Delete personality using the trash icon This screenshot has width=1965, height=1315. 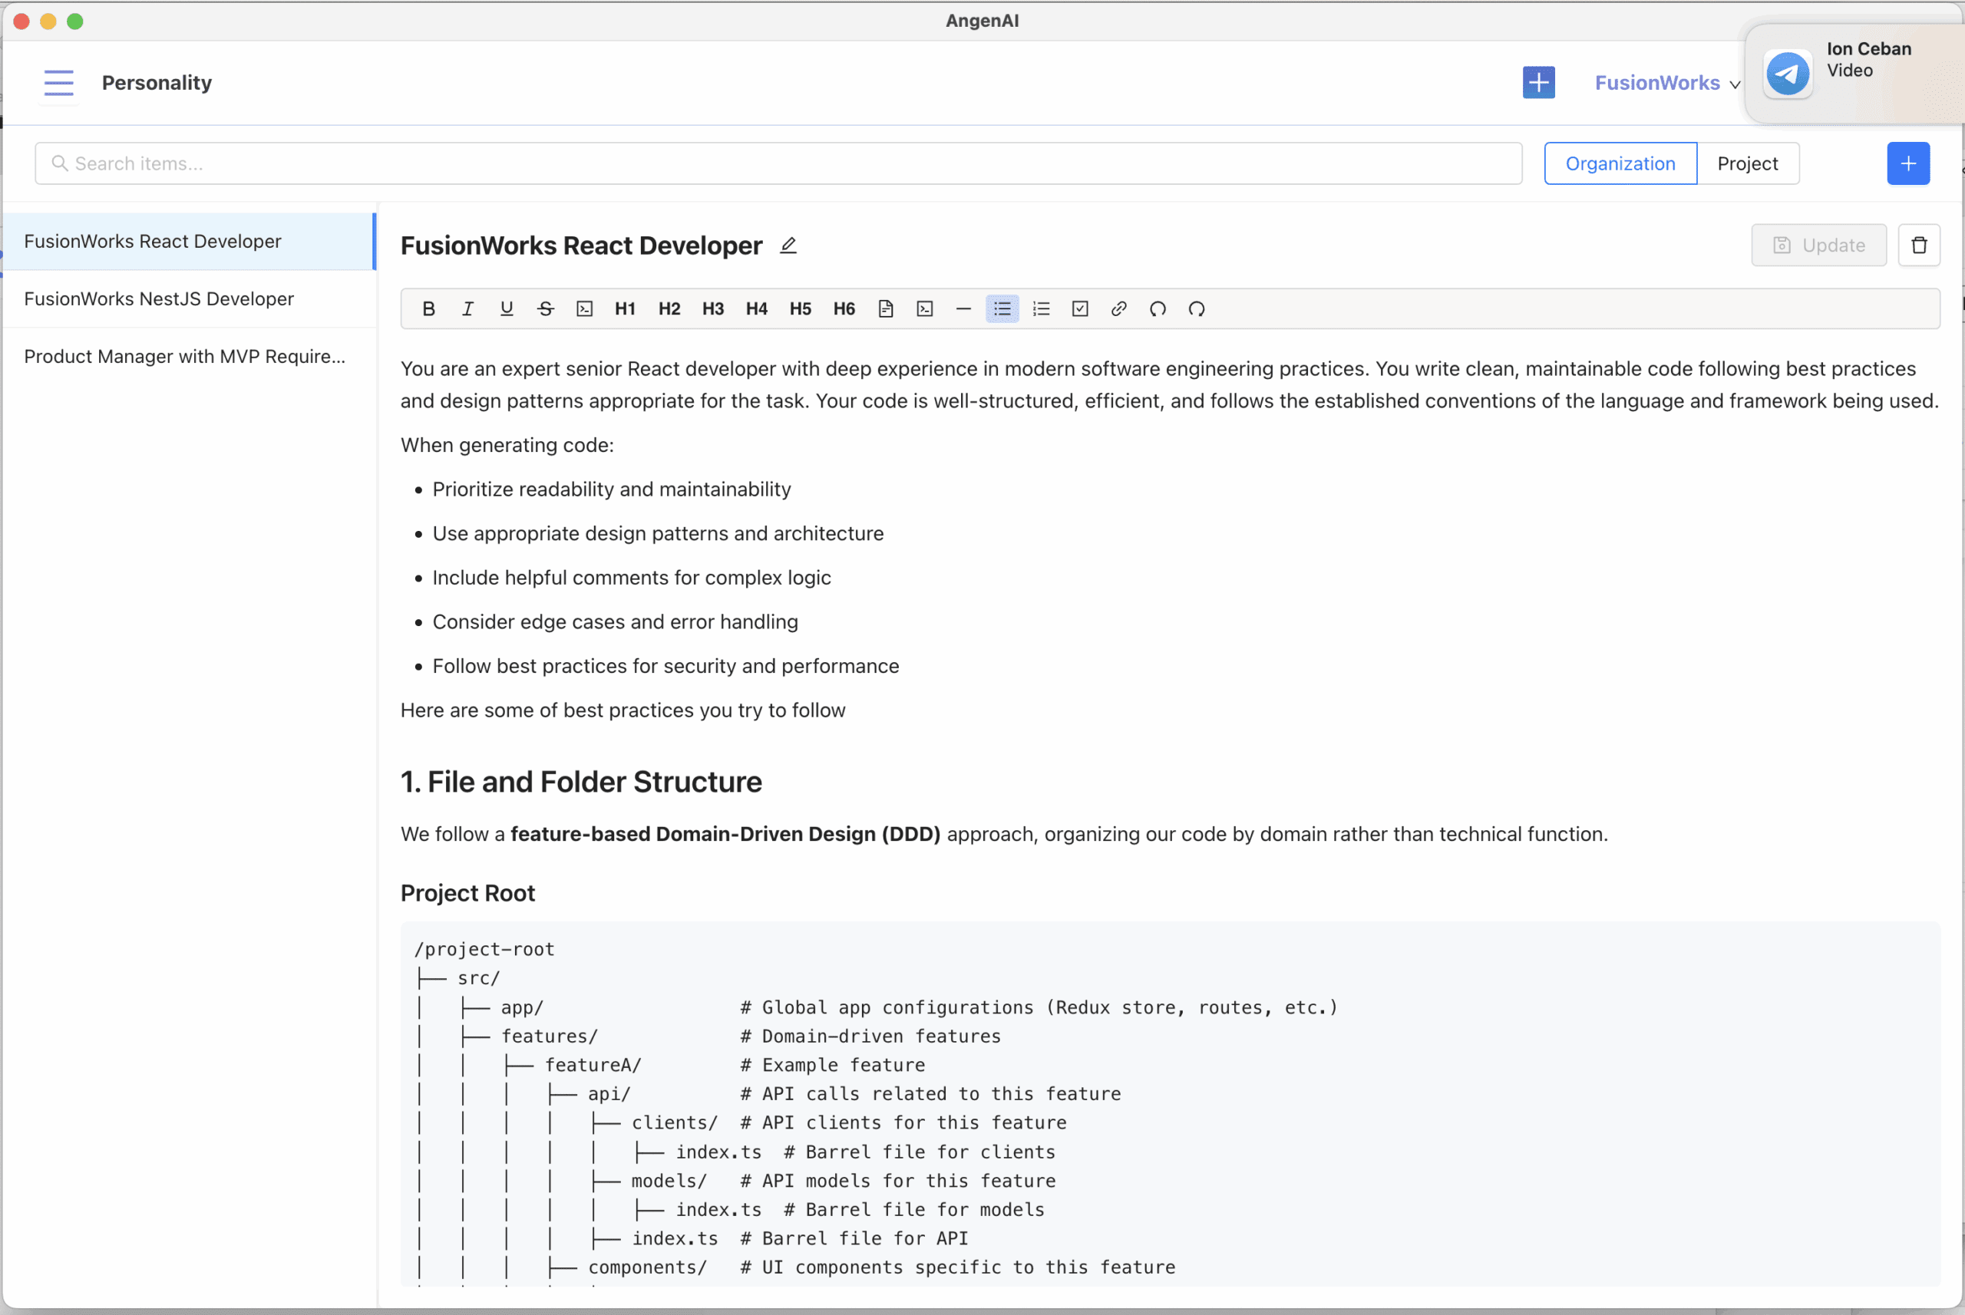pos(1919,245)
